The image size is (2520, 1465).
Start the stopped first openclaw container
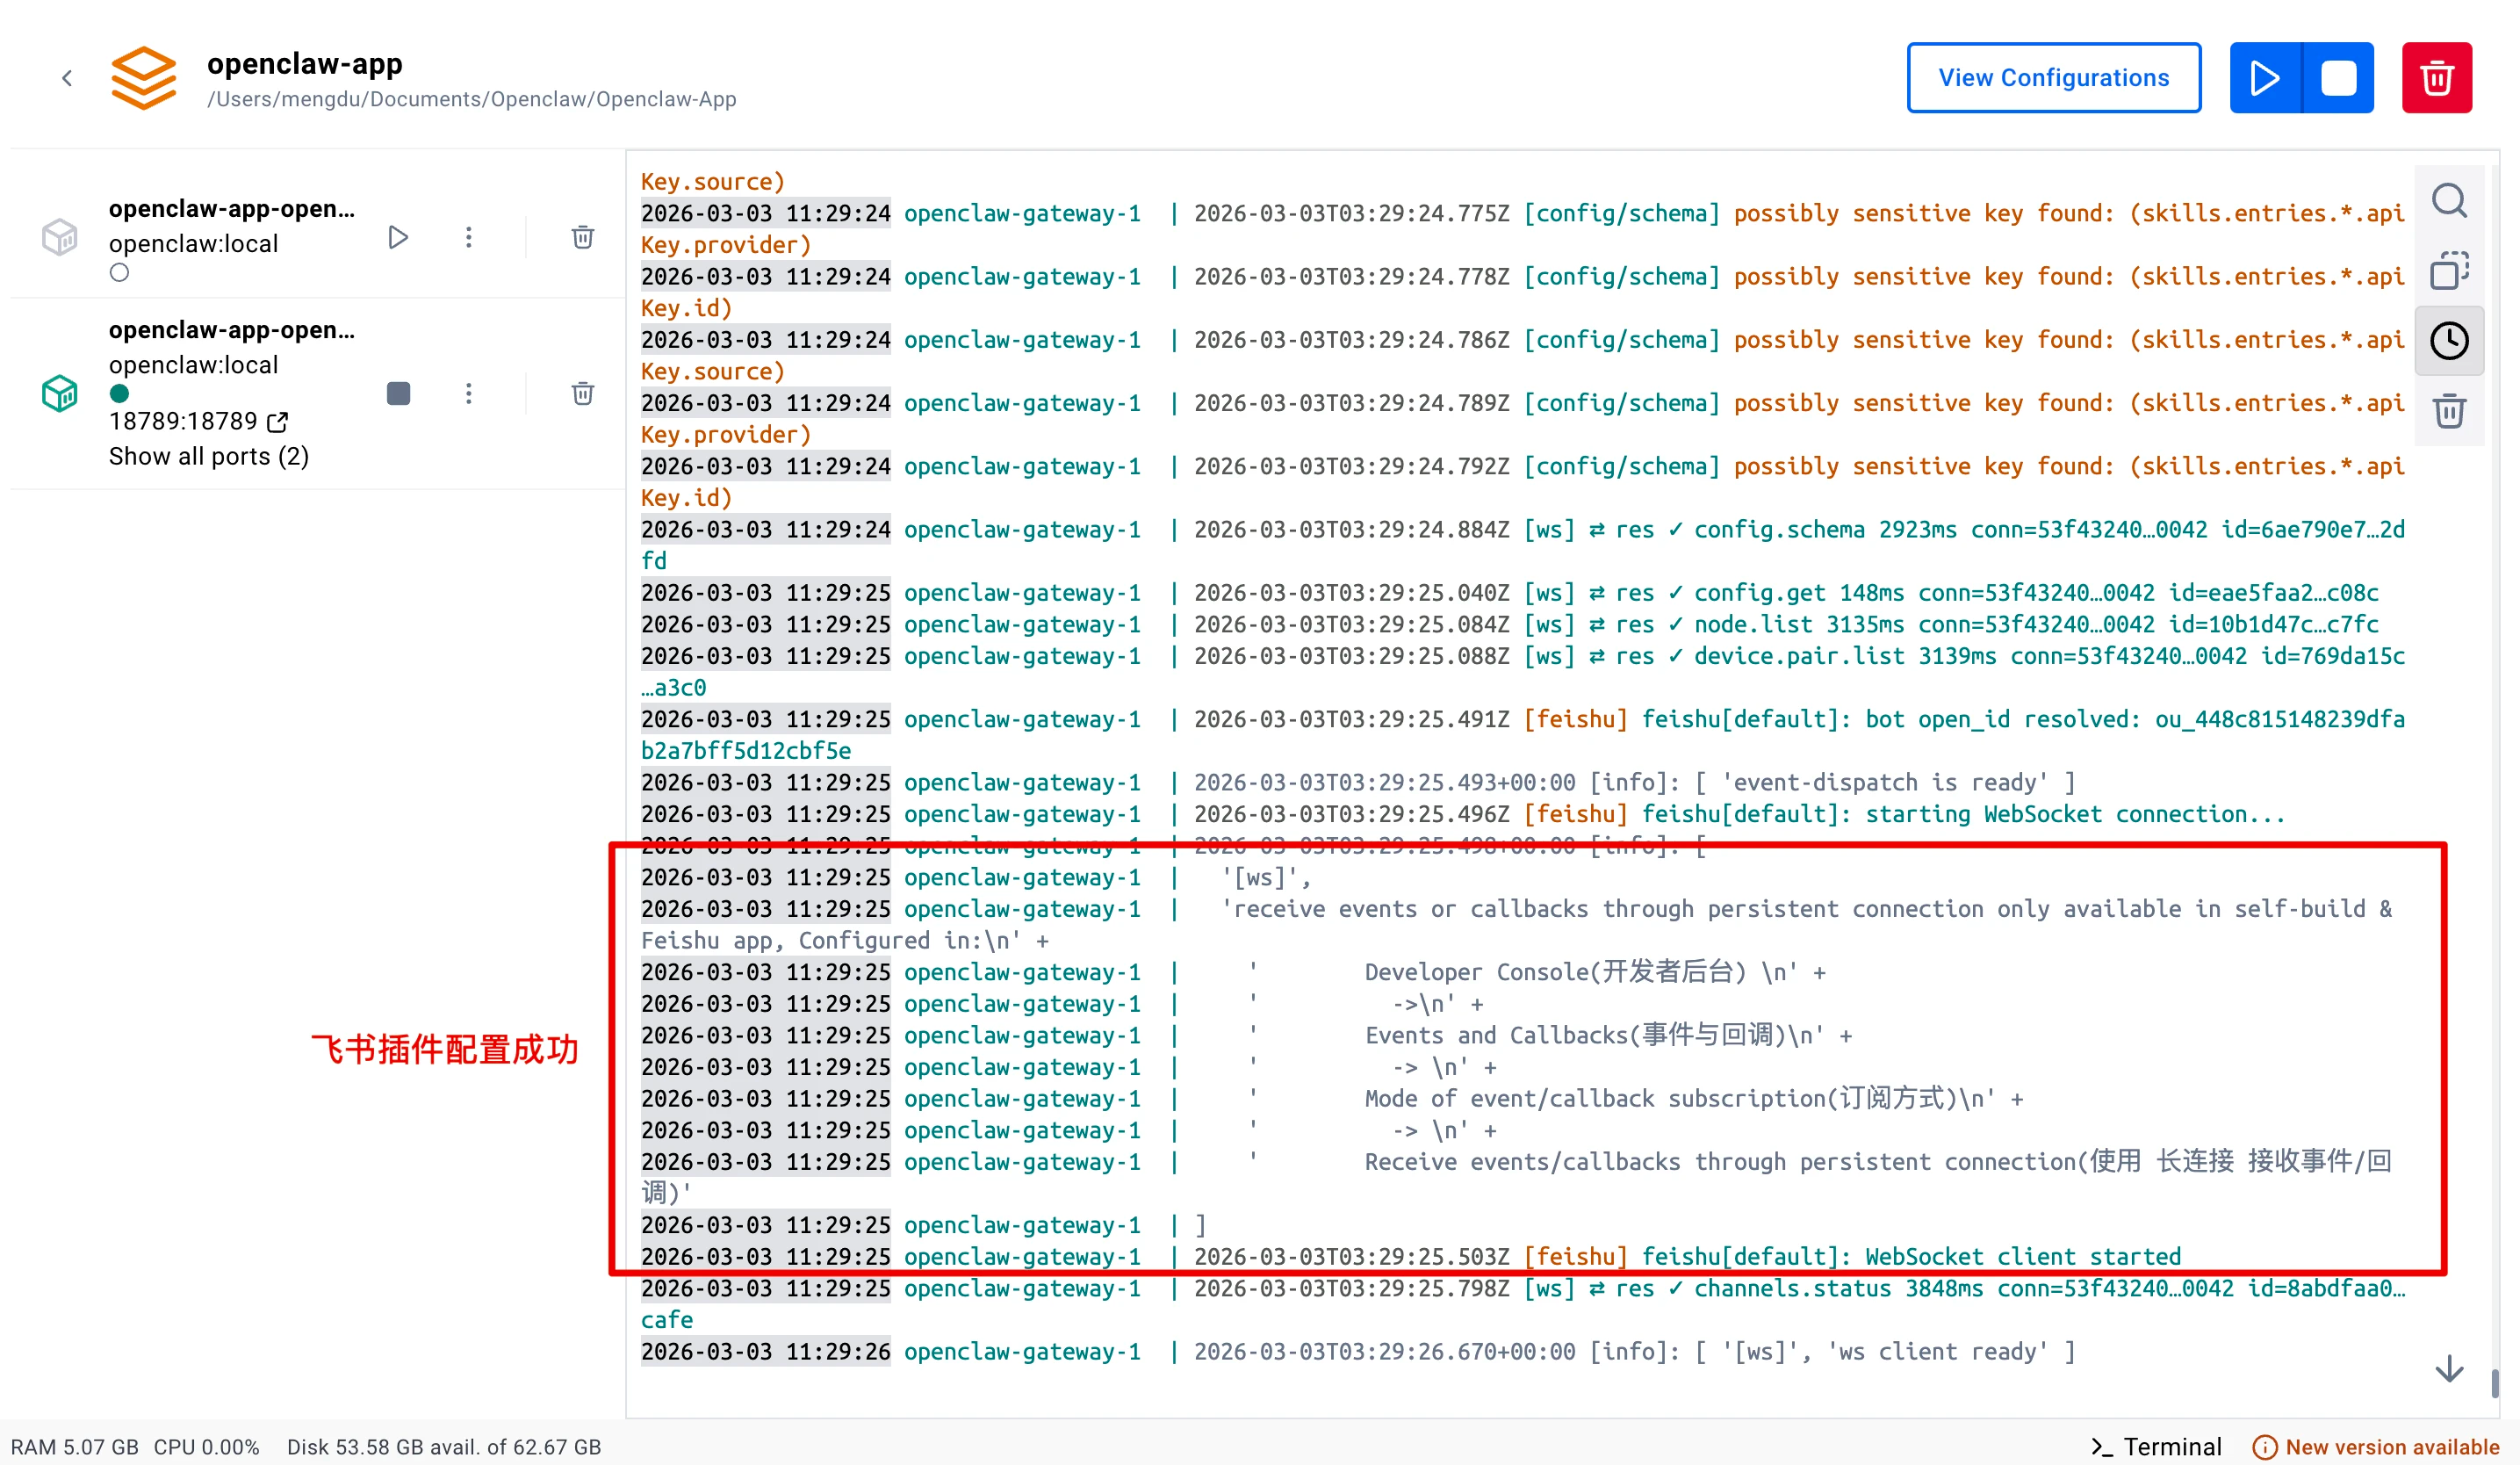[398, 238]
